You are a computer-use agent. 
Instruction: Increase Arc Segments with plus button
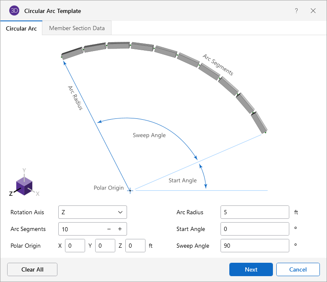pyautogui.click(x=120, y=229)
